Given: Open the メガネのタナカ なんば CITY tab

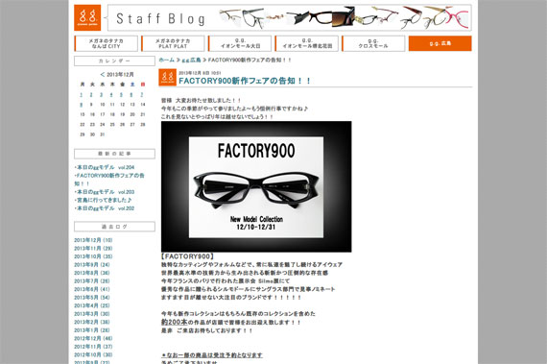Looking at the screenshot, I should pyautogui.click(x=107, y=43).
